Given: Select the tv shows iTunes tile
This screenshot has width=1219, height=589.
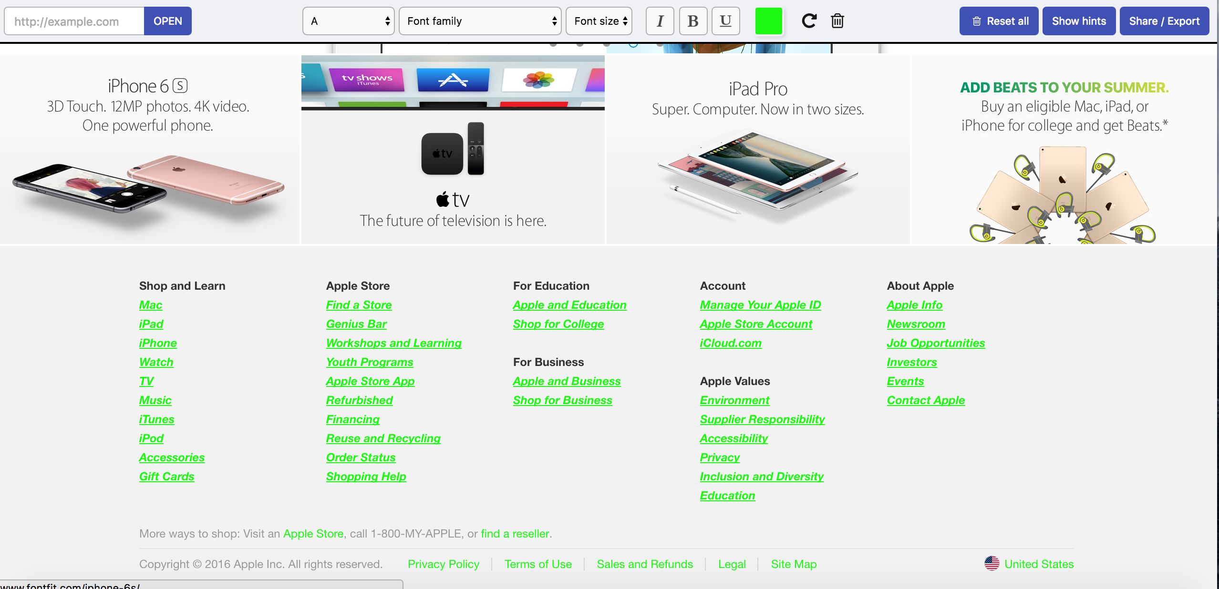Looking at the screenshot, I should pyautogui.click(x=367, y=80).
